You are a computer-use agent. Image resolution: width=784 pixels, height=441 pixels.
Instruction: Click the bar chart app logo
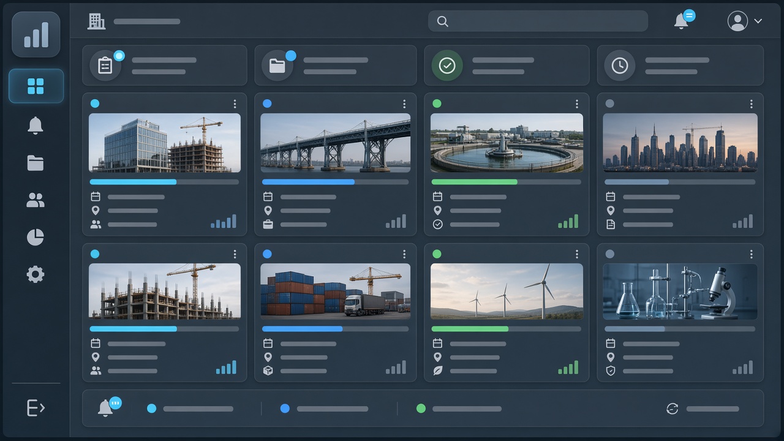point(36,34)
